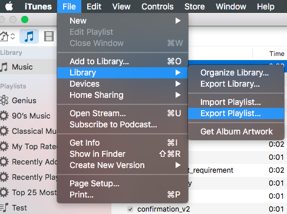
Task: Click the Library submenu arrow
Action: click(x=178, y=73)
